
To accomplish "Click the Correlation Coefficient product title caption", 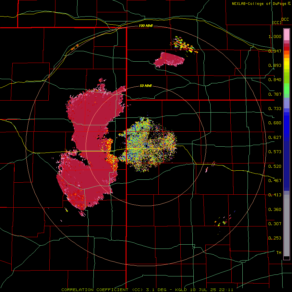I will 147,290.
